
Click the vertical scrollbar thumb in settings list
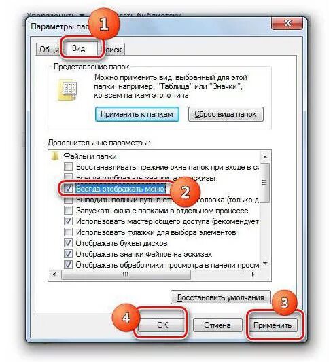tap(265, 183)
